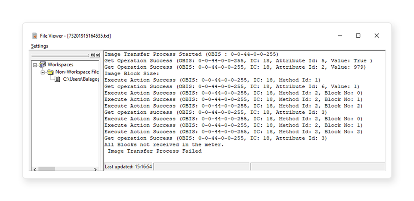Float the workspace panel with the dock button
Viewport: 414px width, 201px height.
coord(92,55)
